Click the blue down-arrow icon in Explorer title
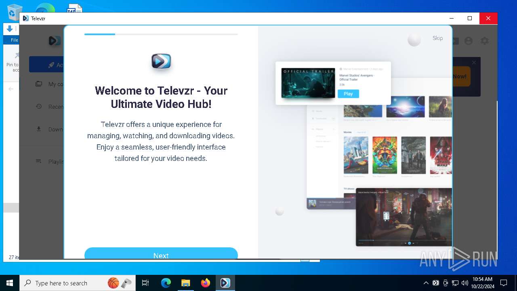 click(x=10, y=29)
